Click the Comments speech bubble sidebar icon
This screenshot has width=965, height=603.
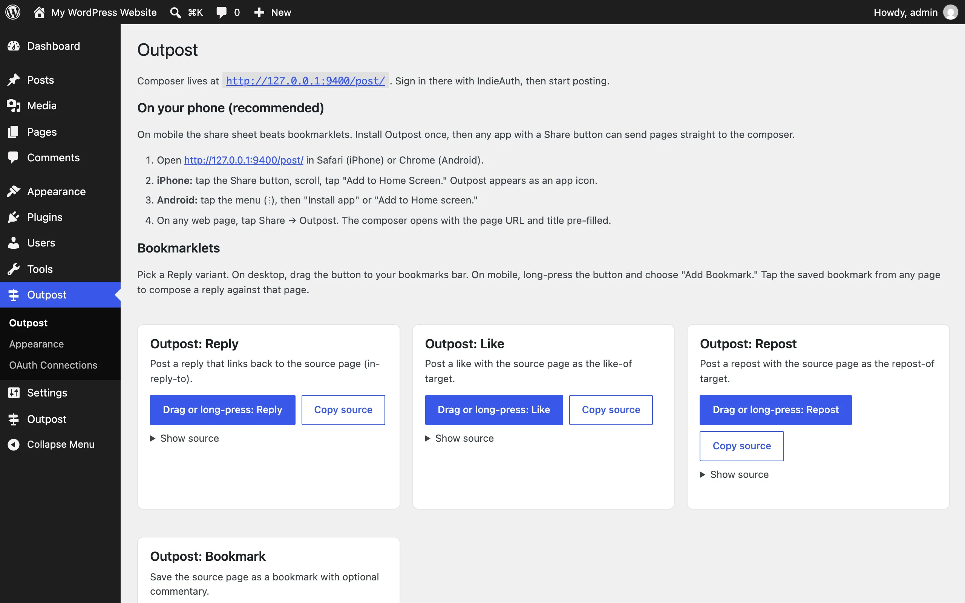click(14, 158)
